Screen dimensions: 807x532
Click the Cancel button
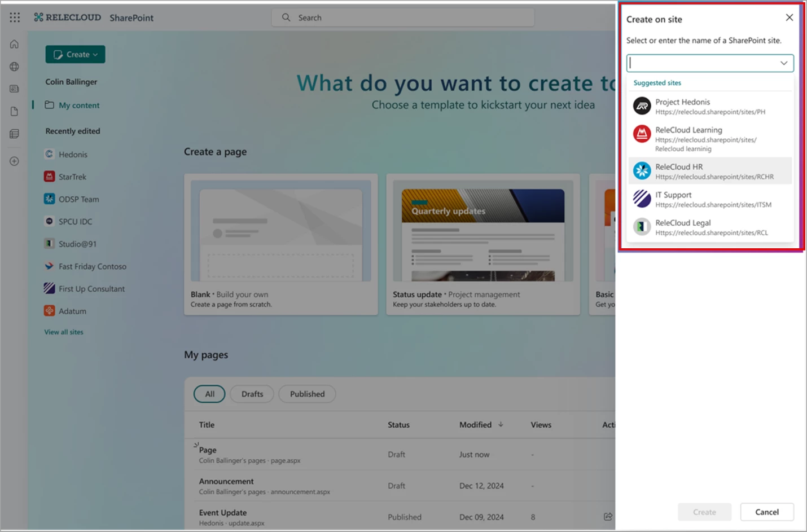(x=767, y=512)
